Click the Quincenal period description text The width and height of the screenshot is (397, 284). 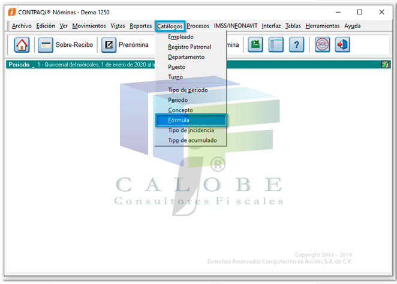click(x=96, y=65)
